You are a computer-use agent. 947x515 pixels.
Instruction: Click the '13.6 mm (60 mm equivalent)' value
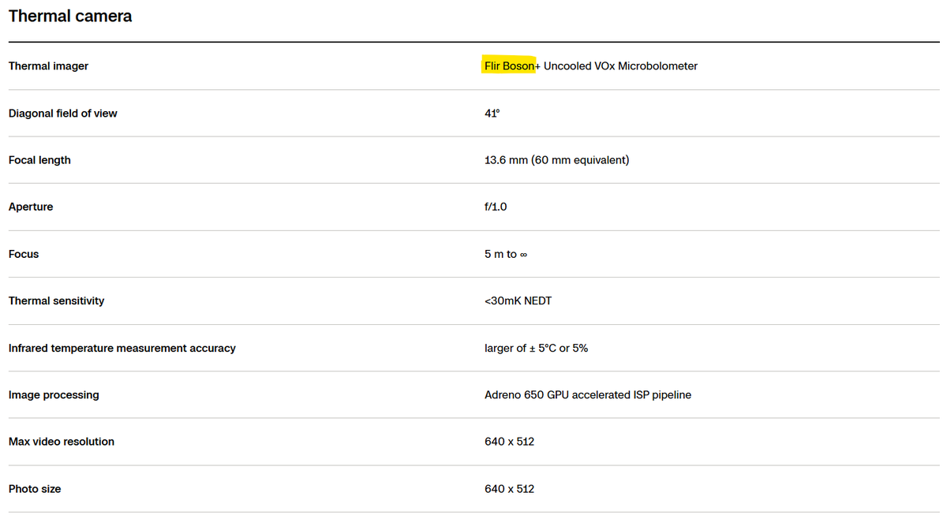tap(556, 160)
